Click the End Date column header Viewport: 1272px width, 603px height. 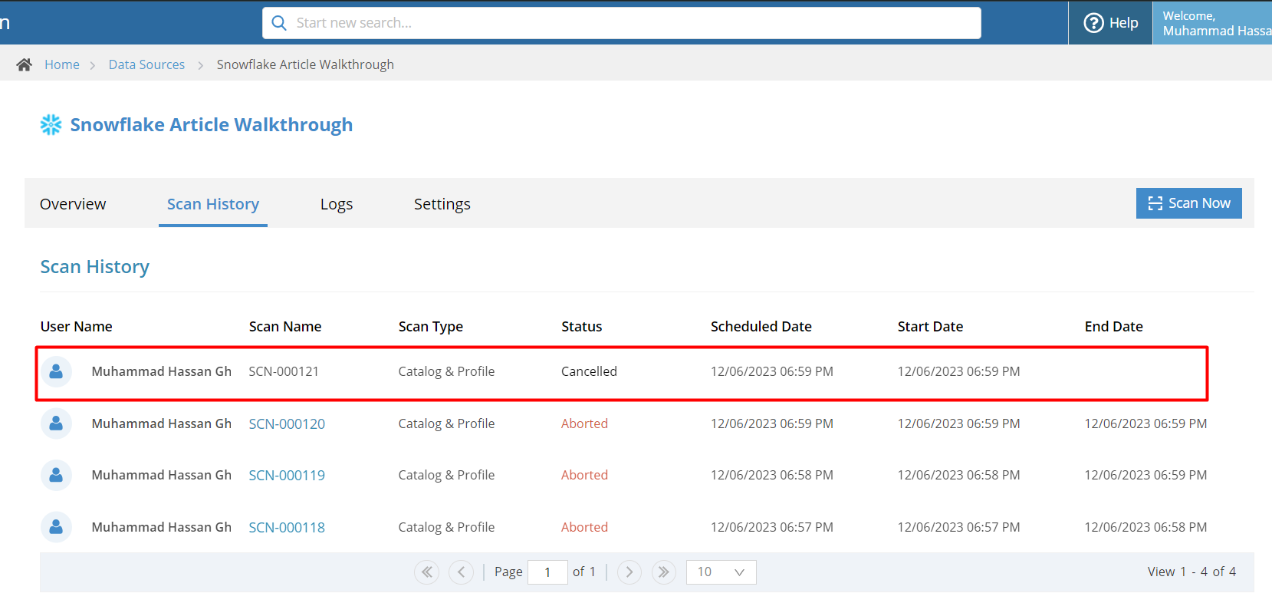pyautogui.click(x=1114, y=326)
